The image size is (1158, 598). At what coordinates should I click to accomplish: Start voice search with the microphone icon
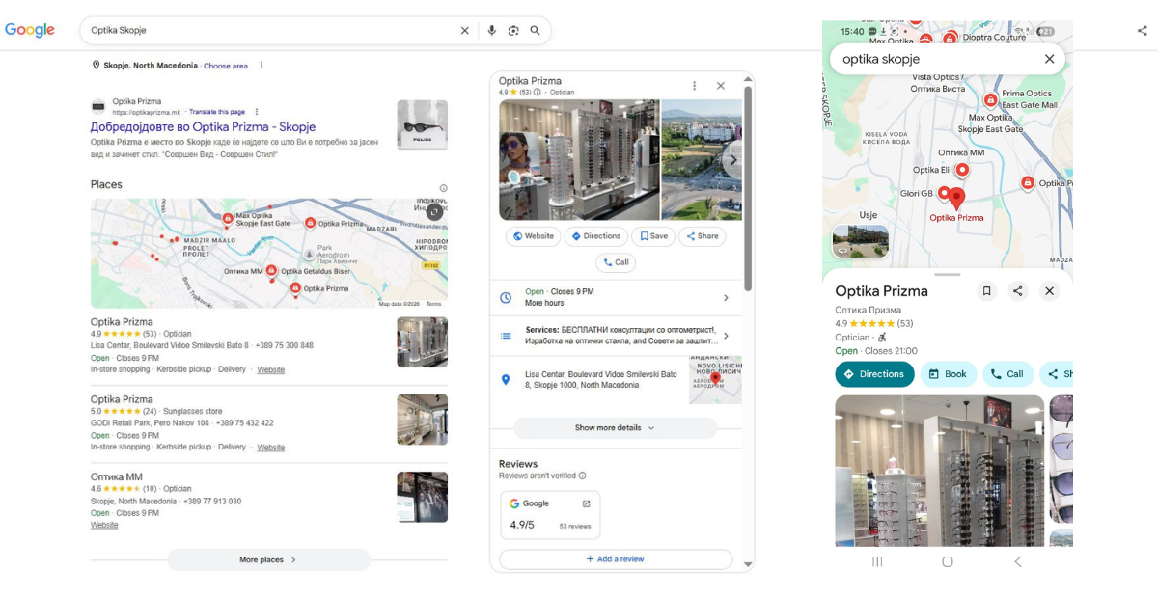(491, 31)
